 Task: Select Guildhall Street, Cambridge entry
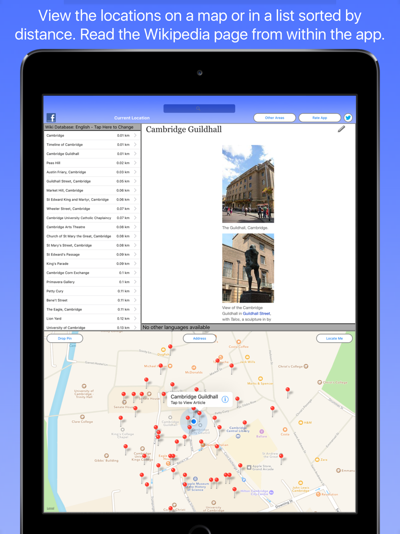tap(92, 181)
